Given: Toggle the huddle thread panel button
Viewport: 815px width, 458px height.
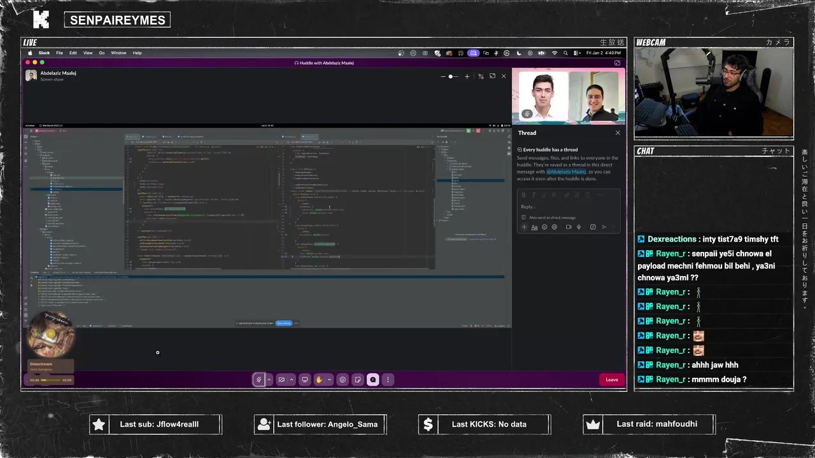Looking at the screenshot, I should (x=373, y=380).
